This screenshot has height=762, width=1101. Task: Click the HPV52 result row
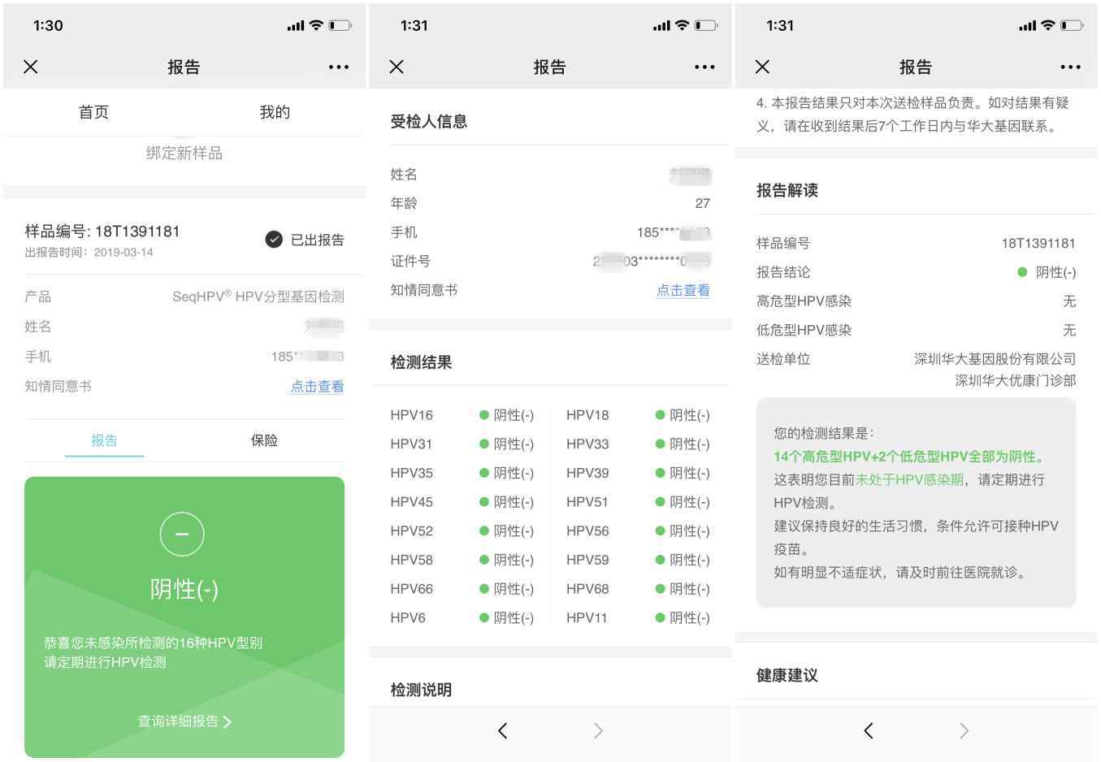(x=462, y=531)
